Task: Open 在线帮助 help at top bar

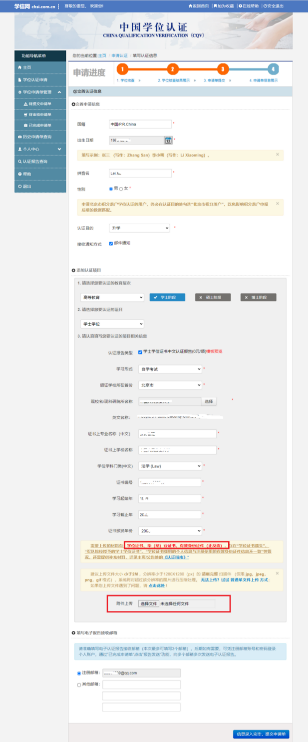Action: point(249,6)
